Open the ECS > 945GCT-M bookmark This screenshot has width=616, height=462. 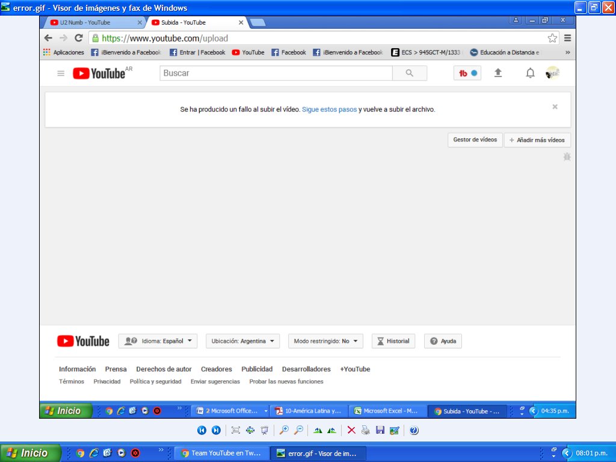coord(426,52)
